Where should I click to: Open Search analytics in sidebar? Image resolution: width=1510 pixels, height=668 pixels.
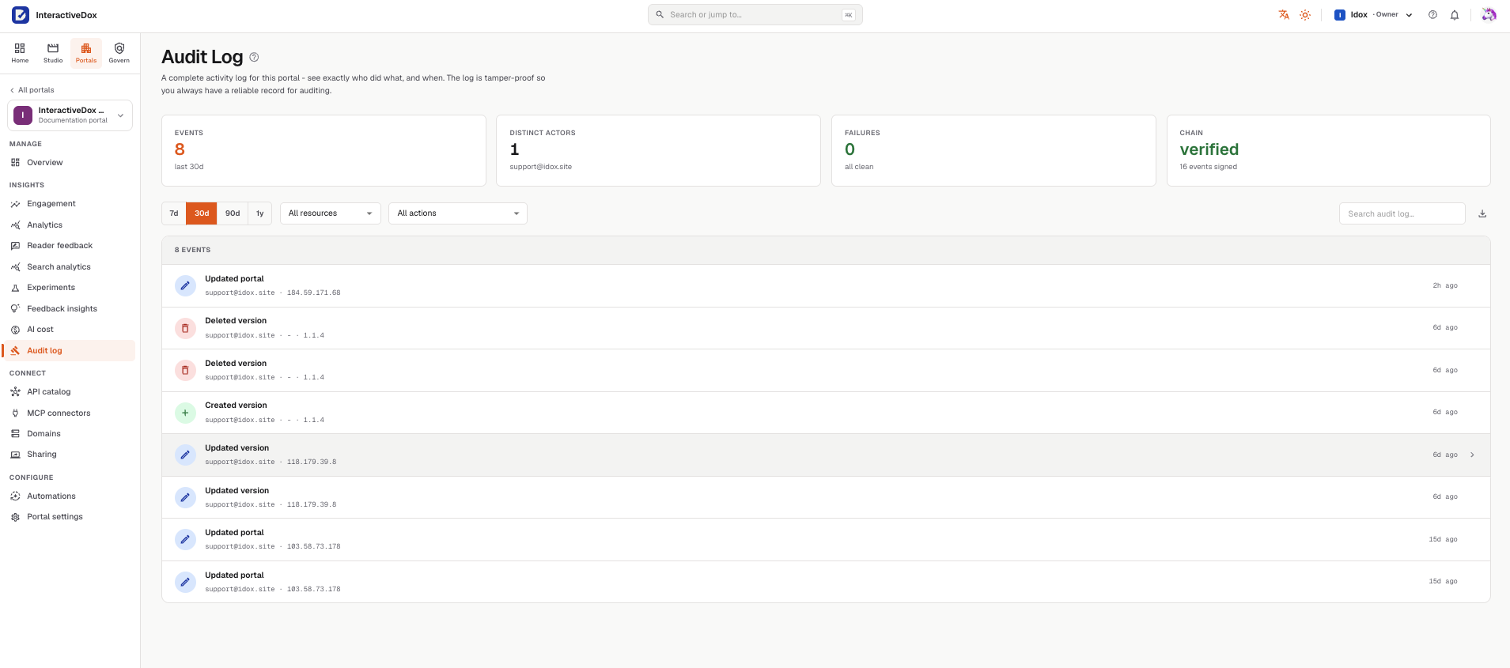[x=59, y=267]
